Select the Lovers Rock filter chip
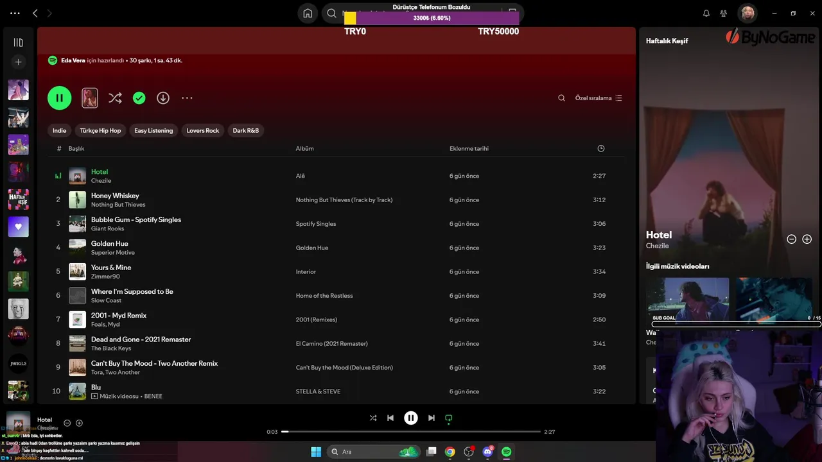 [203, 130]
